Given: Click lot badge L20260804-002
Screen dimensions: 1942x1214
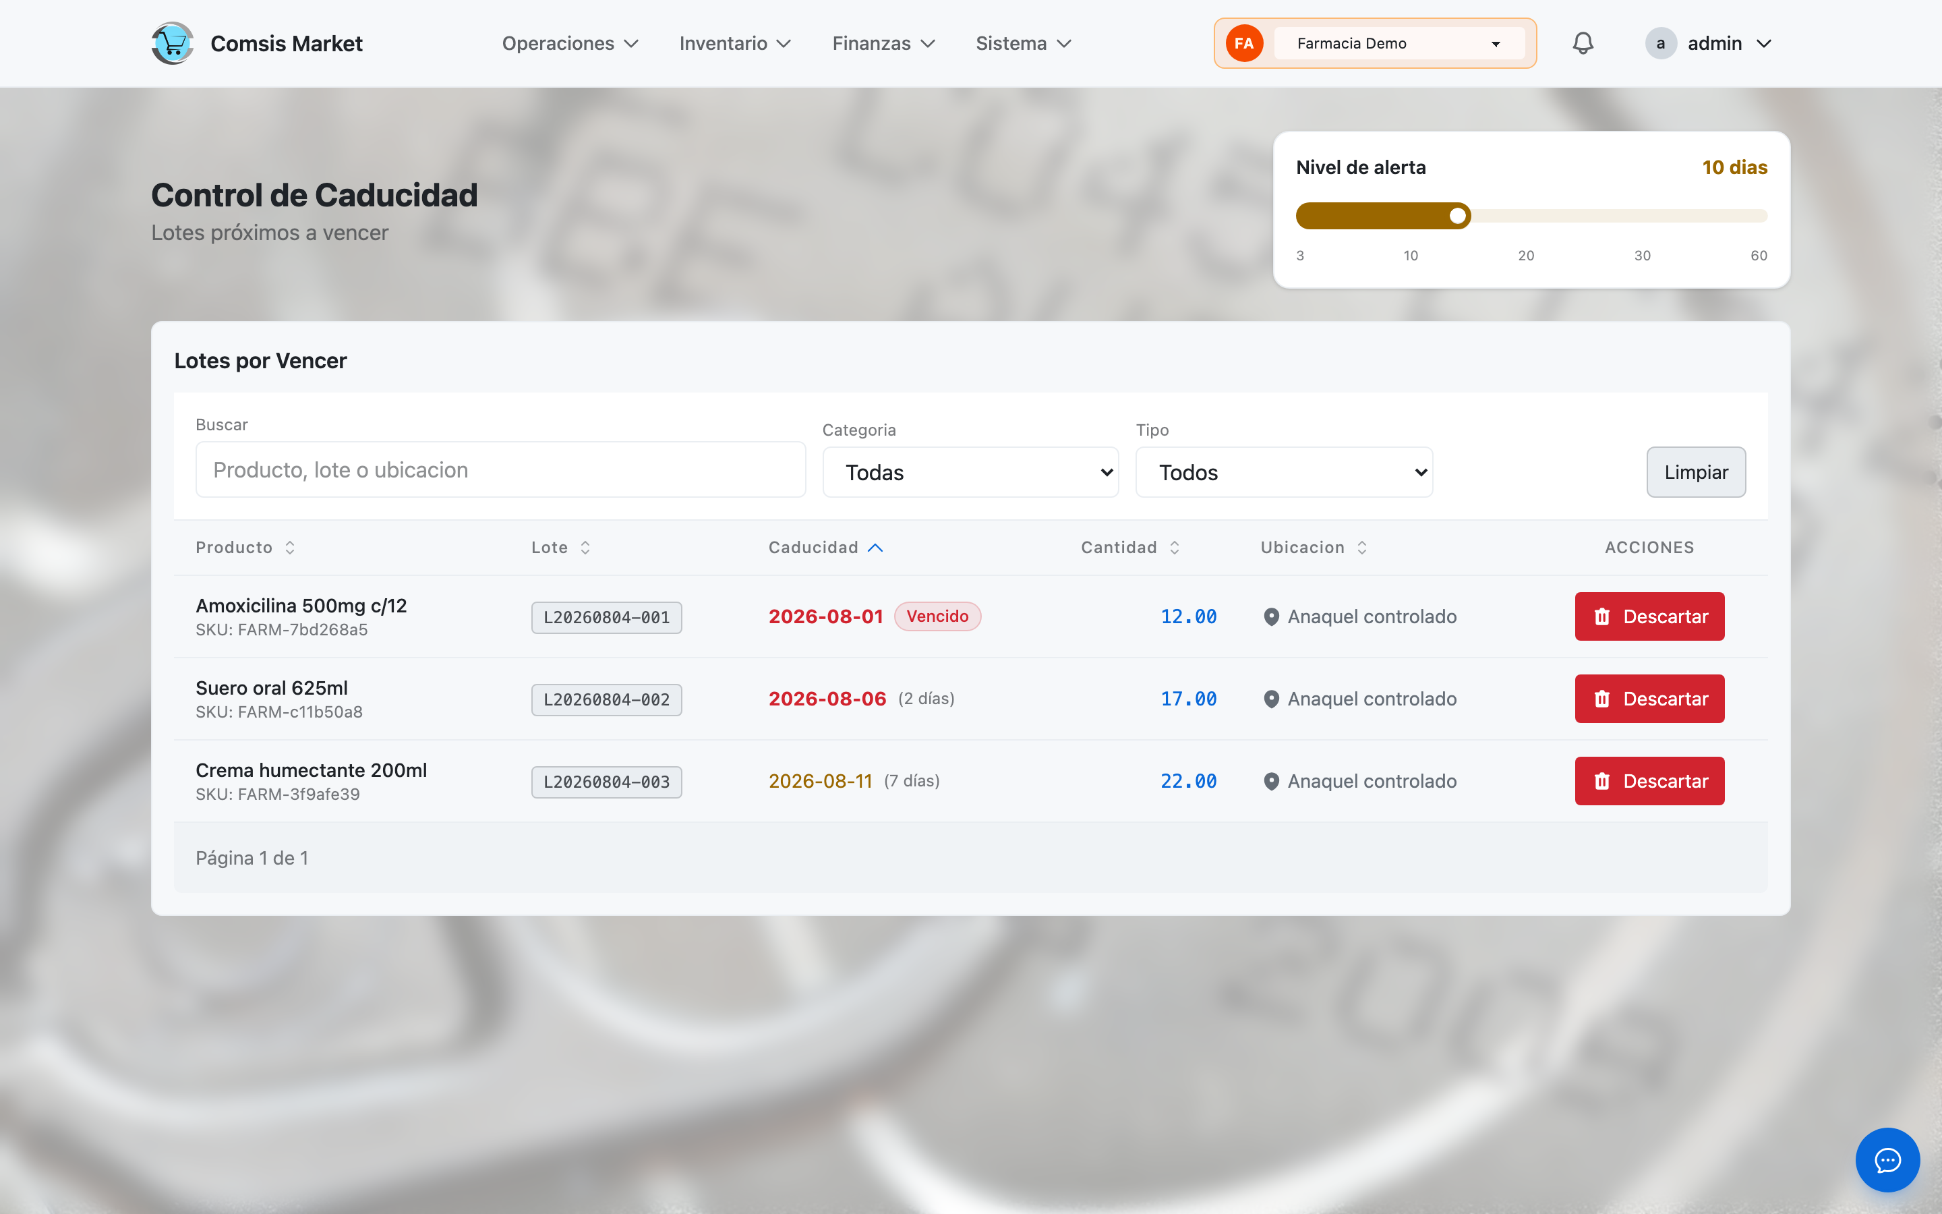Looking at the screenshot, I should (x=607, y=699).
